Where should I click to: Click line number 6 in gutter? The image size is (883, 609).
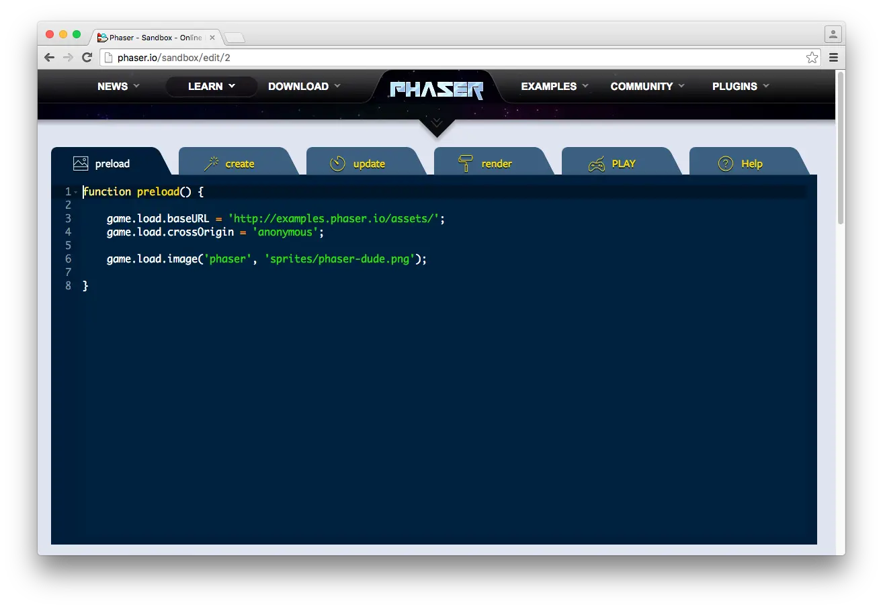pyautogui.click(x=68, y=259)
